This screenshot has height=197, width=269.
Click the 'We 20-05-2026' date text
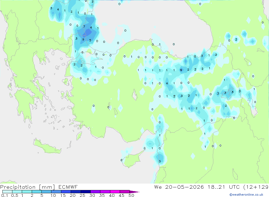coord(179,187)
